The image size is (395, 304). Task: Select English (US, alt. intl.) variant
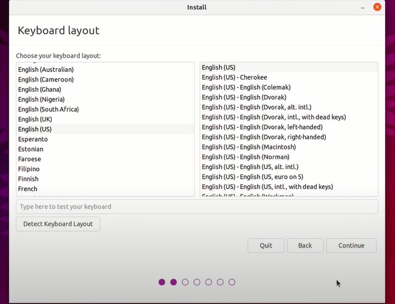point(289,167)
